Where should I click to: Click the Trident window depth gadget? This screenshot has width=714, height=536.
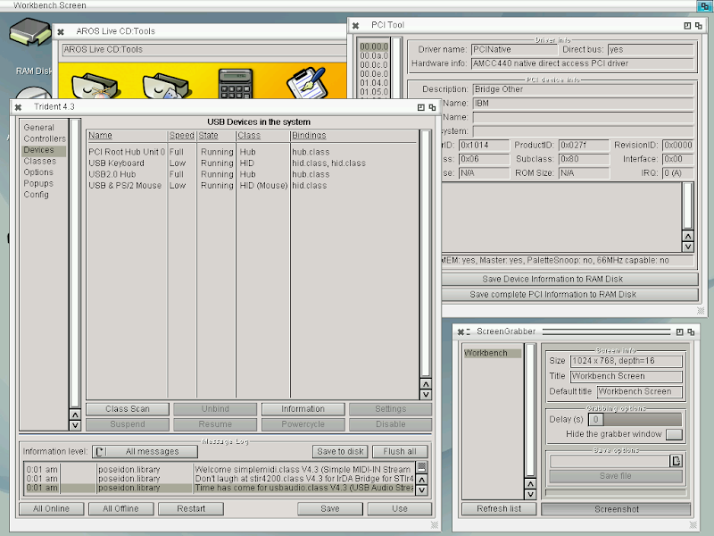coord(435,106)
